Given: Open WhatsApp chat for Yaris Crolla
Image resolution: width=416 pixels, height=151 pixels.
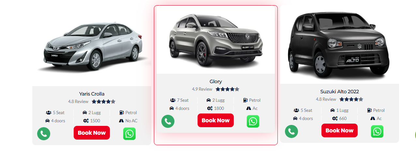Looking at the screenshot, I should point(129,134).
